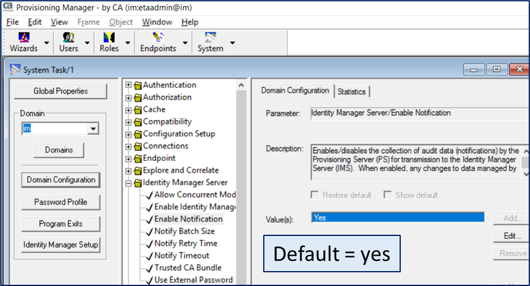530x286 pixels.
Task: Click the Wizards toolbar icon
Action: click(23, 38)
